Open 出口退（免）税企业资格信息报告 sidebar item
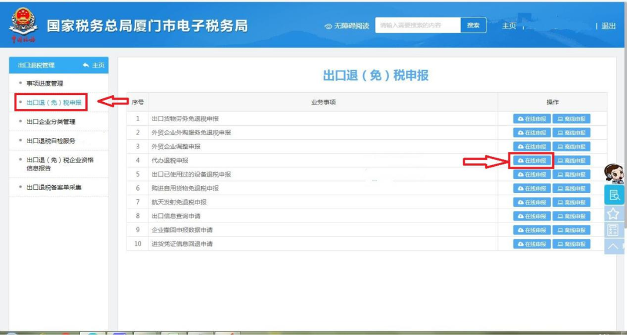 pos(60,164)
